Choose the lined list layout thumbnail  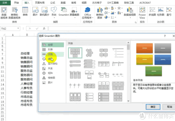(x=118, y=53)
